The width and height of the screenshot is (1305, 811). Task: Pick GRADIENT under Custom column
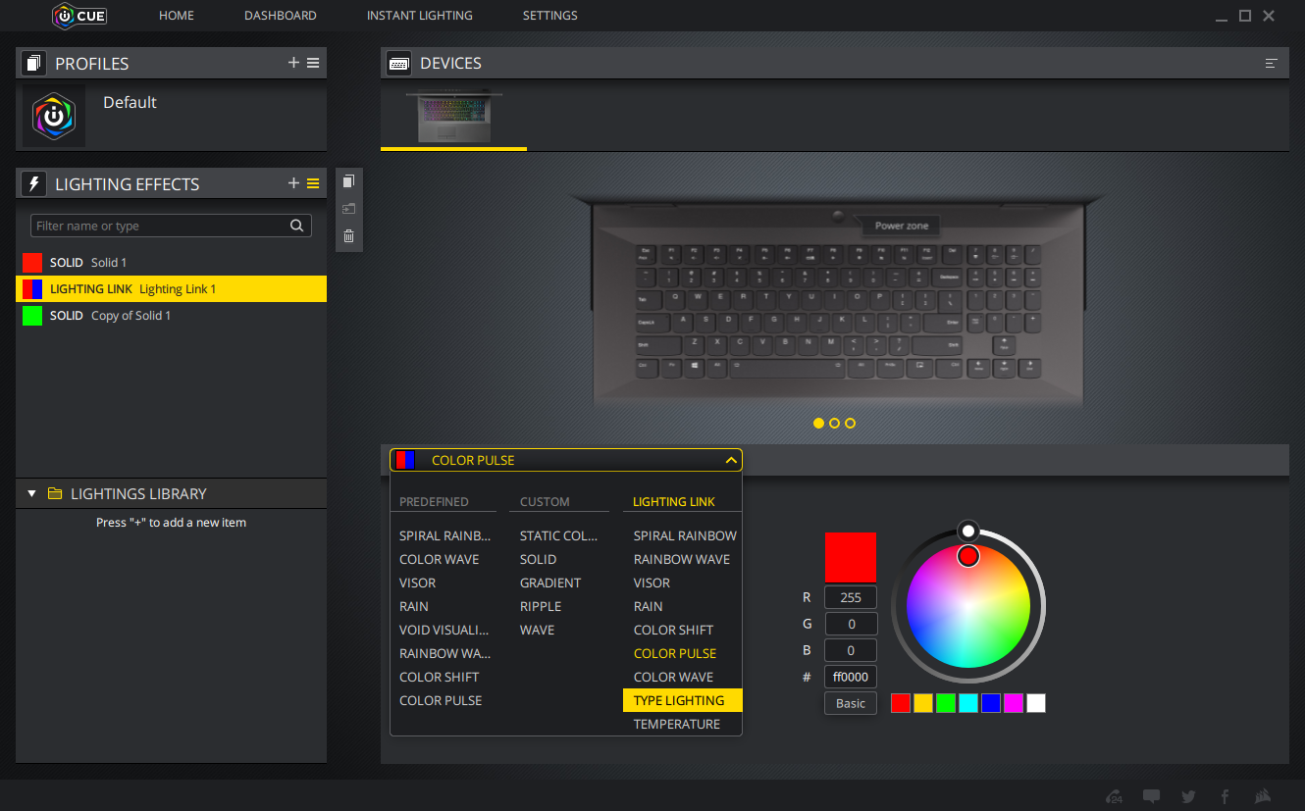pyautogui.click(x=550, y=583)
